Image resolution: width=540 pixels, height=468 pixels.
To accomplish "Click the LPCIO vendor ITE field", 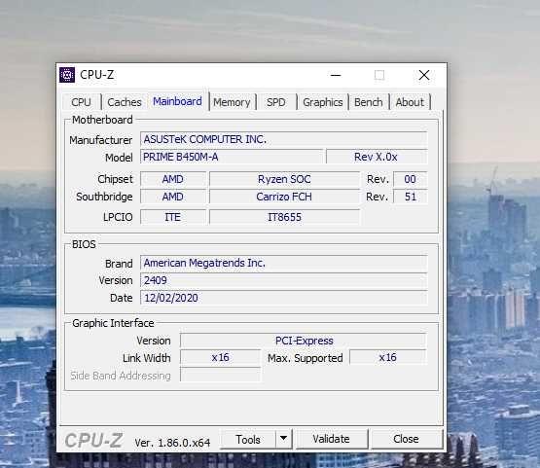I will (x=173, y=217).
